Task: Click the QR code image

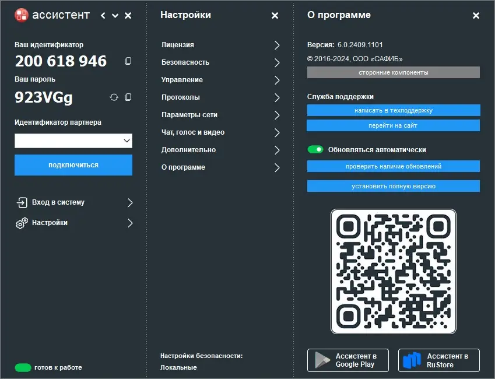Action: [393, 271]
